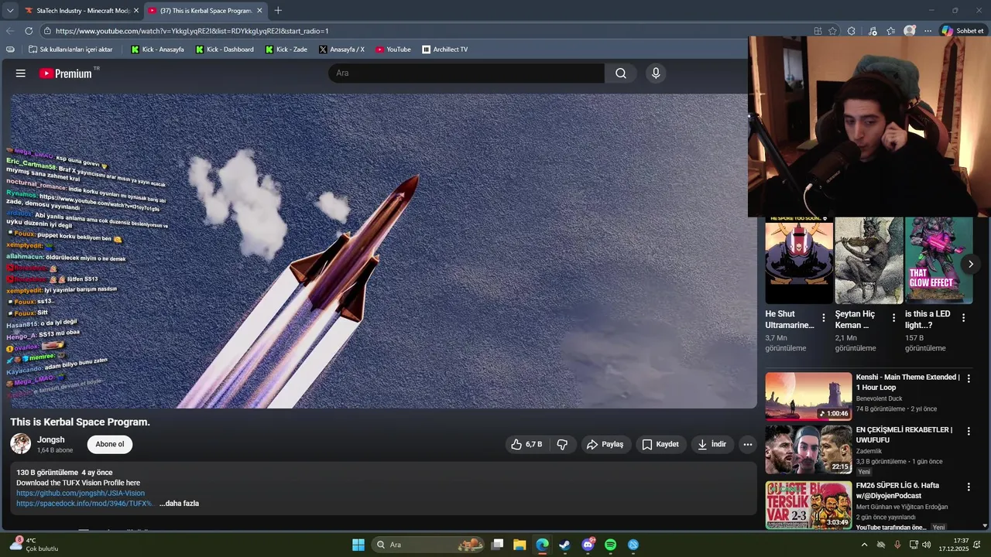The height and width of the screenshot is (557, 991).
Task: Open Spotify from the taskbar
Action: [610, 545]
